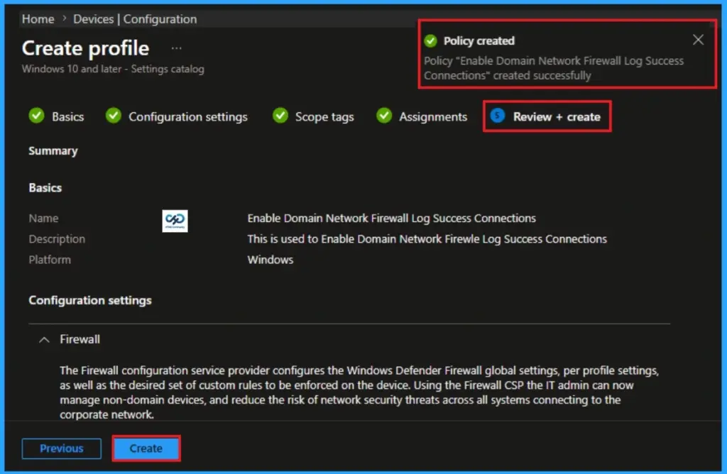This screenshot has height=474, width=727.
Task: Select the profile Name value text
Action: 392,218
